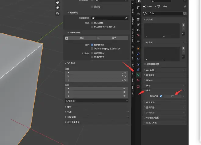Screen dimensions: 201x145
Task: Open the Modifiers wrench icon
Action: pos(138,54)
